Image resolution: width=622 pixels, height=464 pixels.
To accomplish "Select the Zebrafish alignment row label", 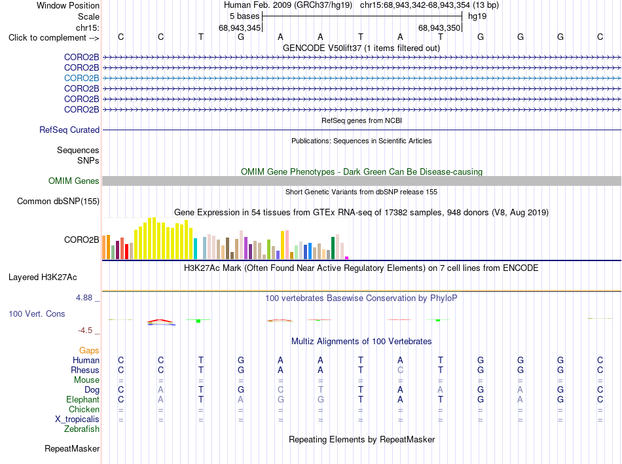I will [82, 429].
